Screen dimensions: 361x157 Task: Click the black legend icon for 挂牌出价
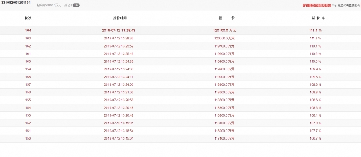pyautogui.click(x=334, y=5)
